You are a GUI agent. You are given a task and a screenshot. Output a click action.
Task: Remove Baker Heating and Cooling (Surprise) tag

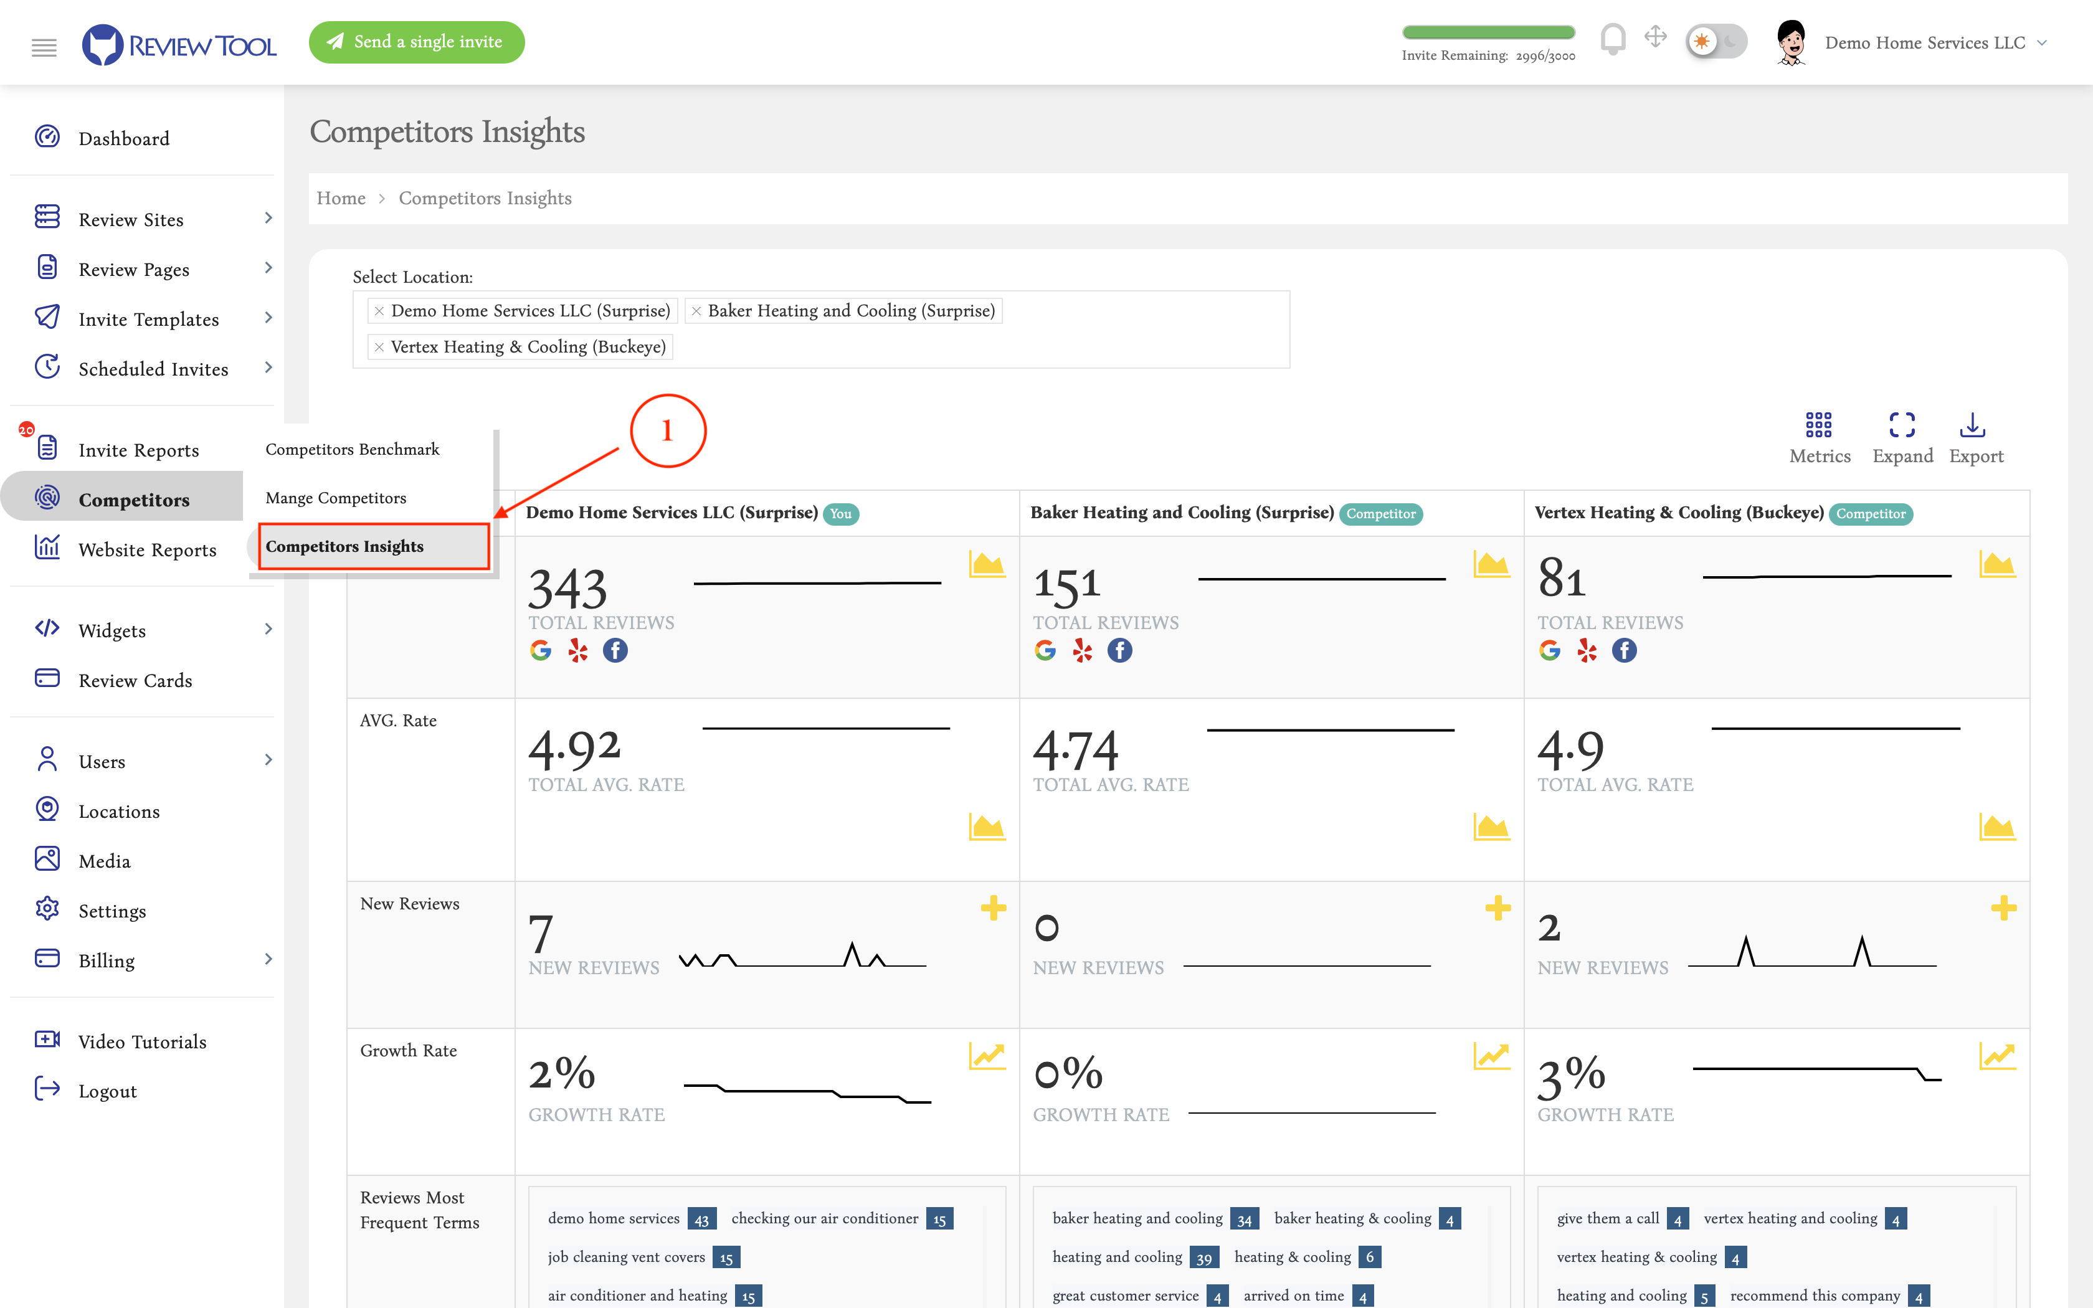tap(696, 311)
